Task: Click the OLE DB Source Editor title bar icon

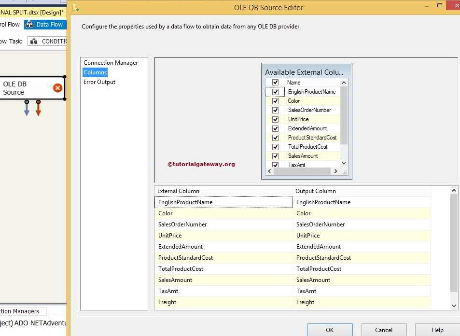Action: [x=75, y=7]
